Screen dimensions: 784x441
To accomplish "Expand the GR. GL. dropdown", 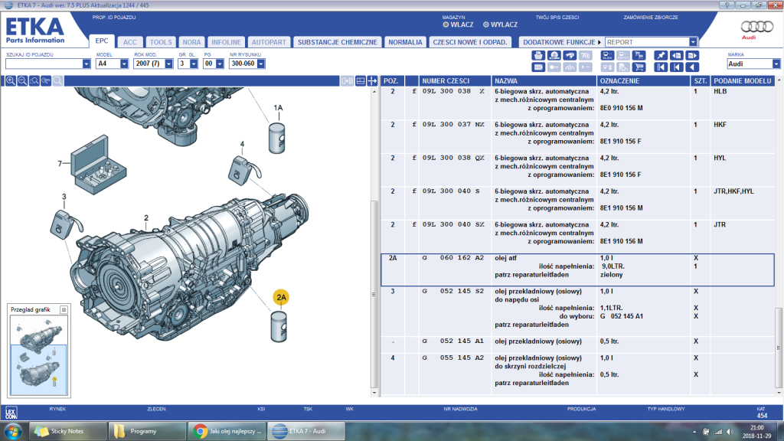I will click(x=194, y=64).
